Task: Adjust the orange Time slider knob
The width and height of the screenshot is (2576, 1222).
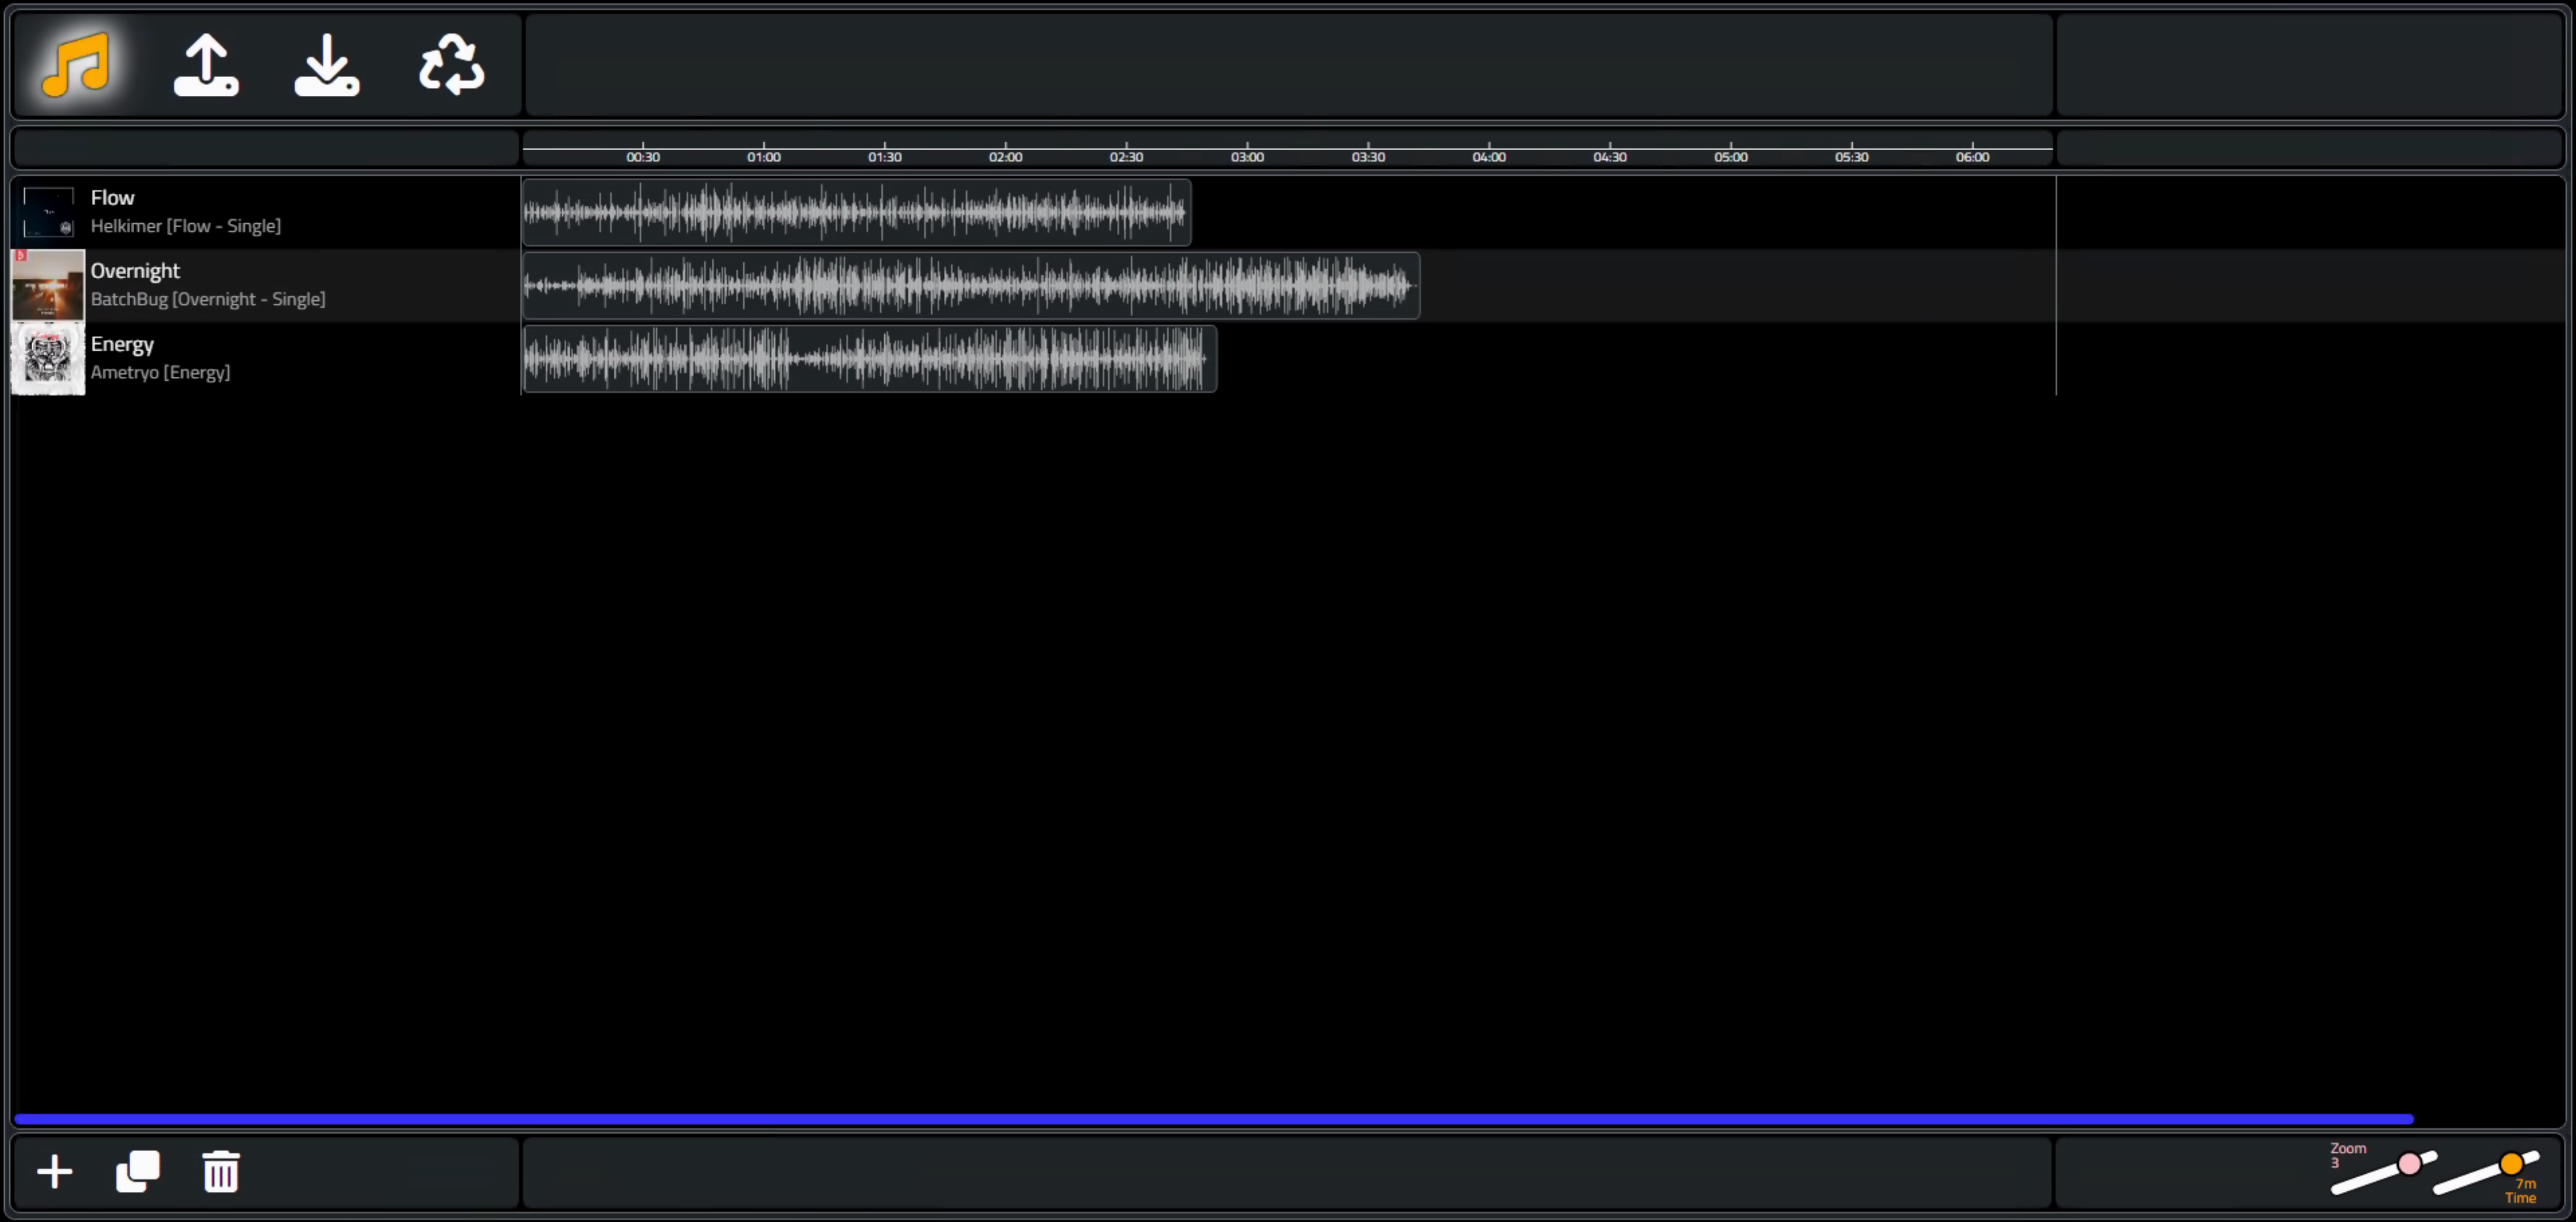Action: (2511, 1163)
